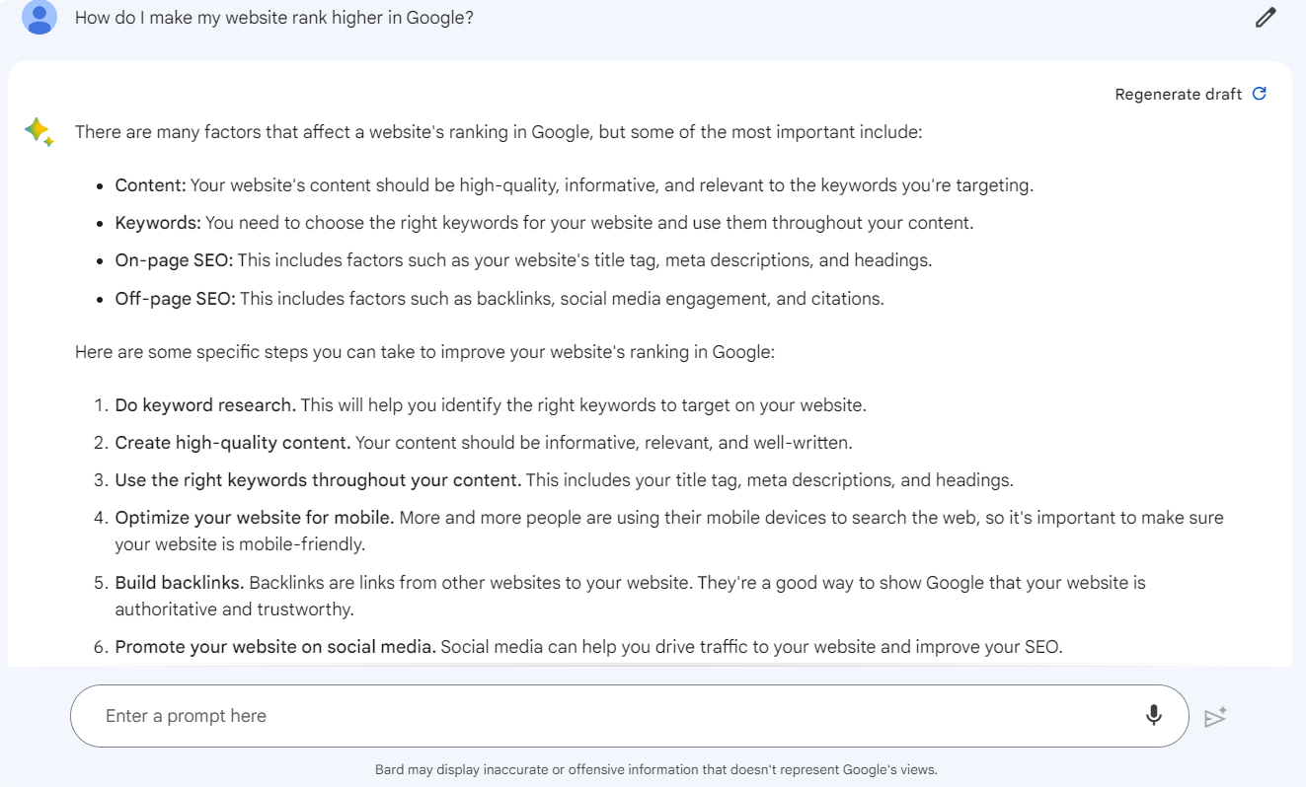
Task: Click step 'Promote your website on social media.'
Action: tap(275, 648)
